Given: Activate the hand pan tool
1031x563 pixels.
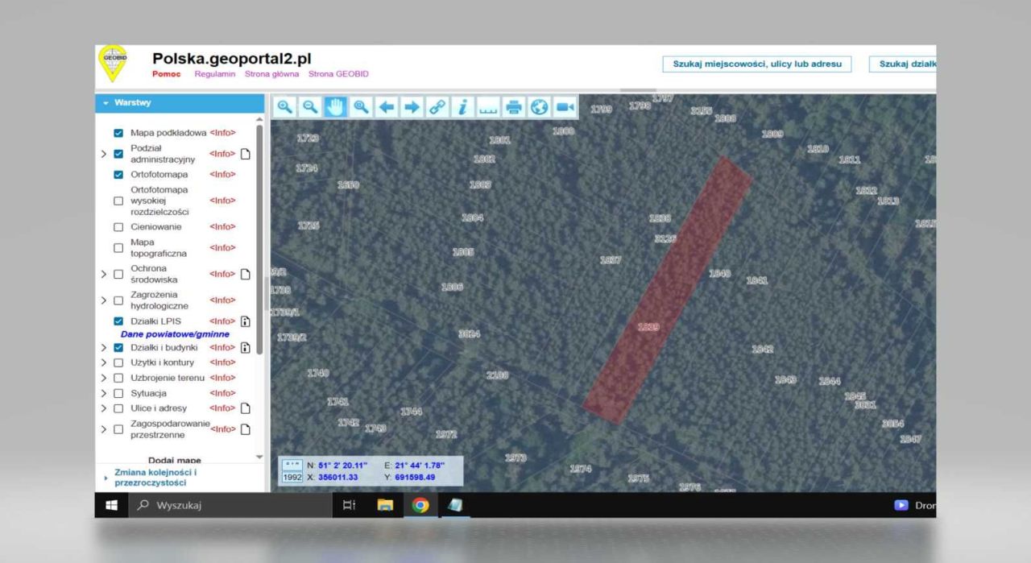Looking at the screenshot, I should pyautogui.click(x=335, y=106).
